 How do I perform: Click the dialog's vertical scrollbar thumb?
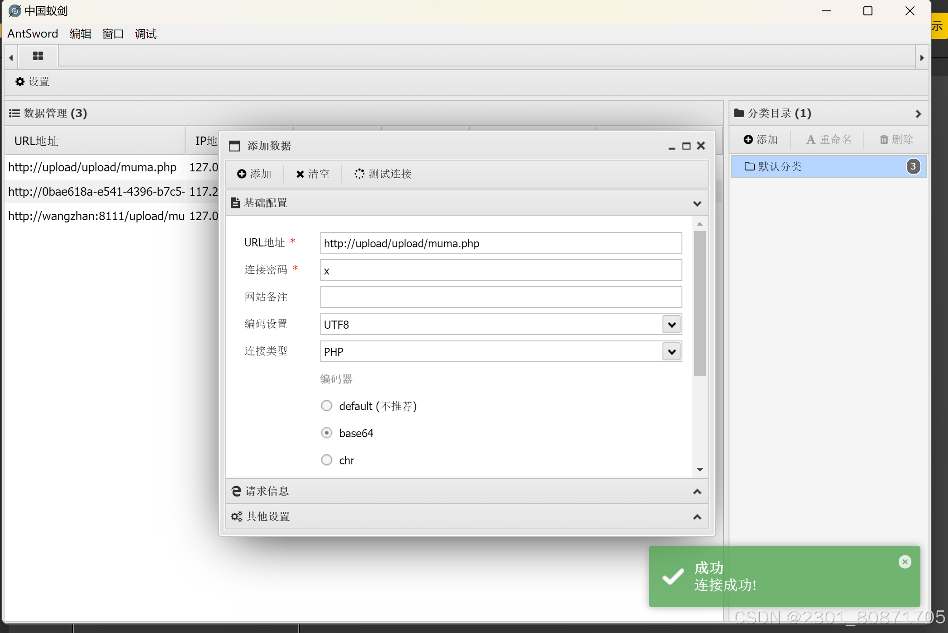pos(700,303)
